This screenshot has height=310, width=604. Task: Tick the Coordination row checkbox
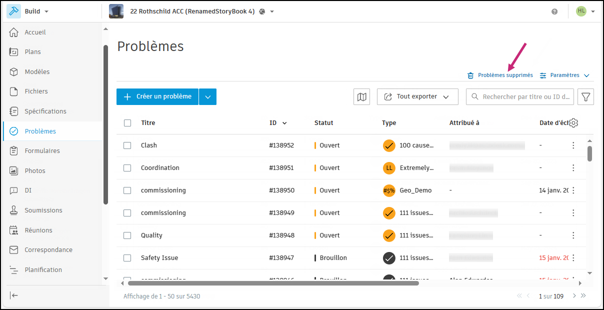127,168
